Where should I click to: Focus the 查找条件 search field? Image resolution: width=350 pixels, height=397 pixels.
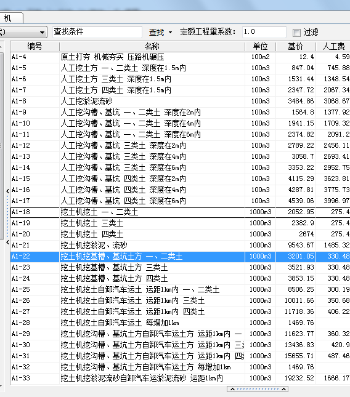click(x=97, y=32)
